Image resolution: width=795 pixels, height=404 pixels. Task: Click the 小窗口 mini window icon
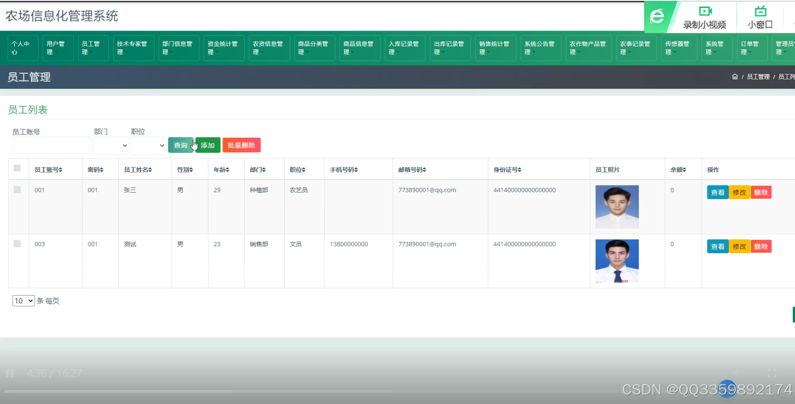point(761,11)
